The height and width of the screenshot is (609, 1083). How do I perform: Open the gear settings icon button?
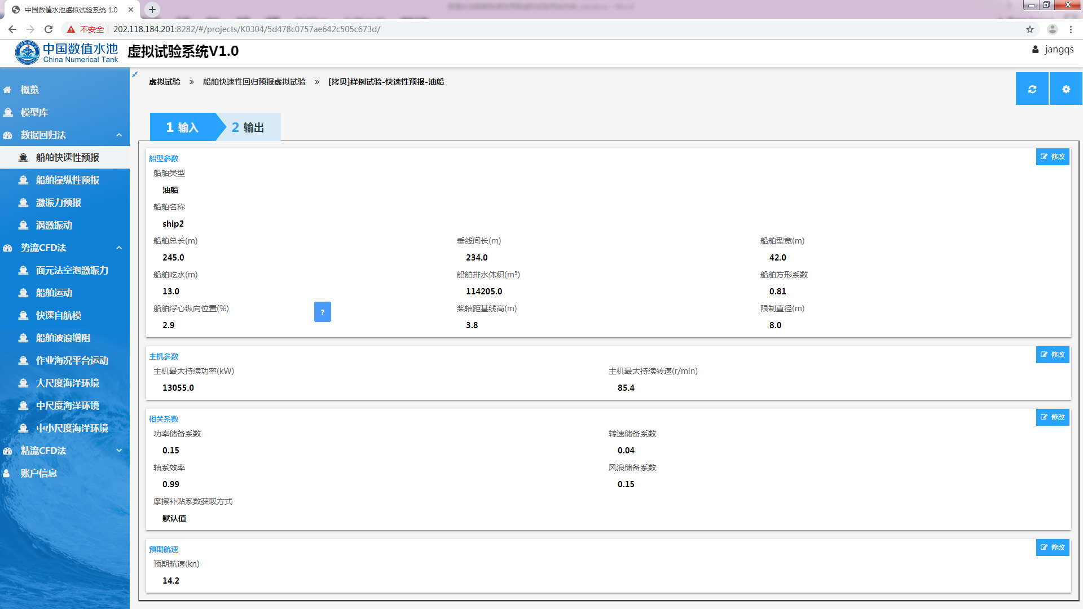[x=1066, y=89]
